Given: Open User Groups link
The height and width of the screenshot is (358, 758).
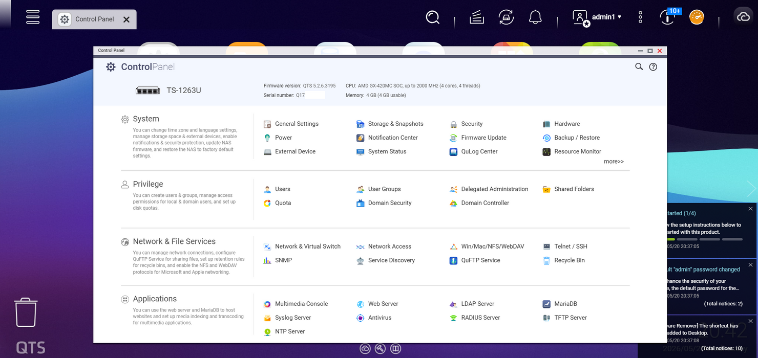Looking at the screenshot, I should coord(384,189).
